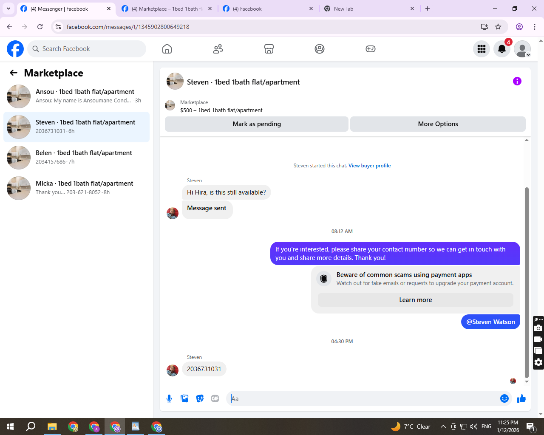
Task: Open emoji picker in message box
Action: (504, 398)
